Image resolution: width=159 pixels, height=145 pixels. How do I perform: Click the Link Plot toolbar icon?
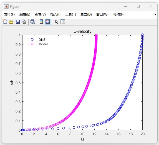coord(33,22)
